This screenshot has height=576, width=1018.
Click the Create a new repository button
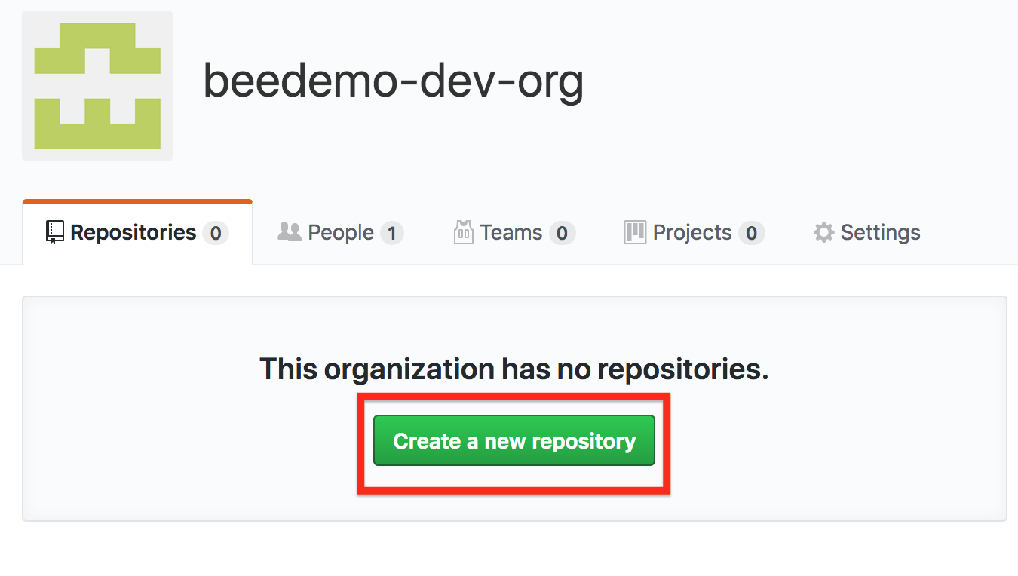click(x=514, y=441)
